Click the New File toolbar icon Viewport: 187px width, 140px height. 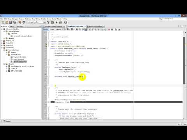tap(3, 22)
